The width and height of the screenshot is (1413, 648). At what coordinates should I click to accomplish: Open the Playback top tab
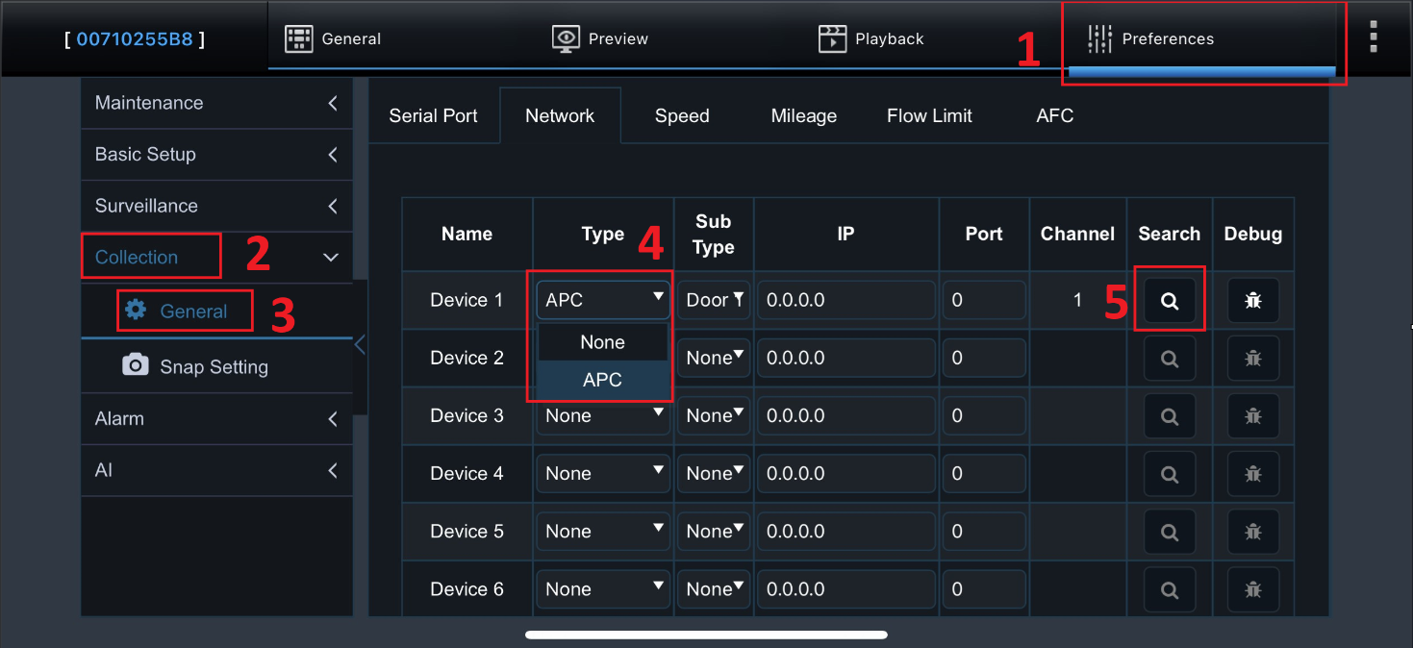871,38
